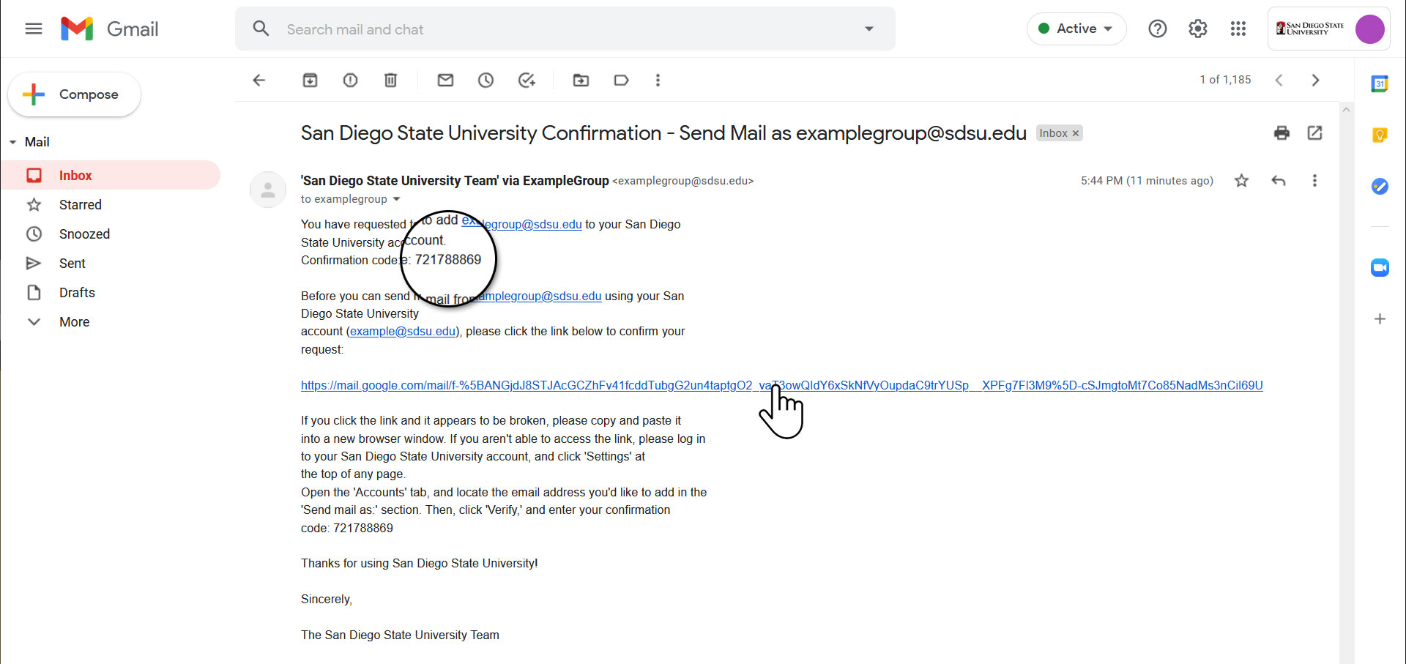Open message More options menu
The height and width of the screenshot is (664, 1406).
click(x=1315, y=180)
